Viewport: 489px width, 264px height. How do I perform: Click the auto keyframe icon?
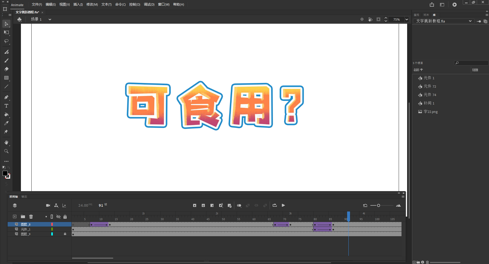(221, 205)
